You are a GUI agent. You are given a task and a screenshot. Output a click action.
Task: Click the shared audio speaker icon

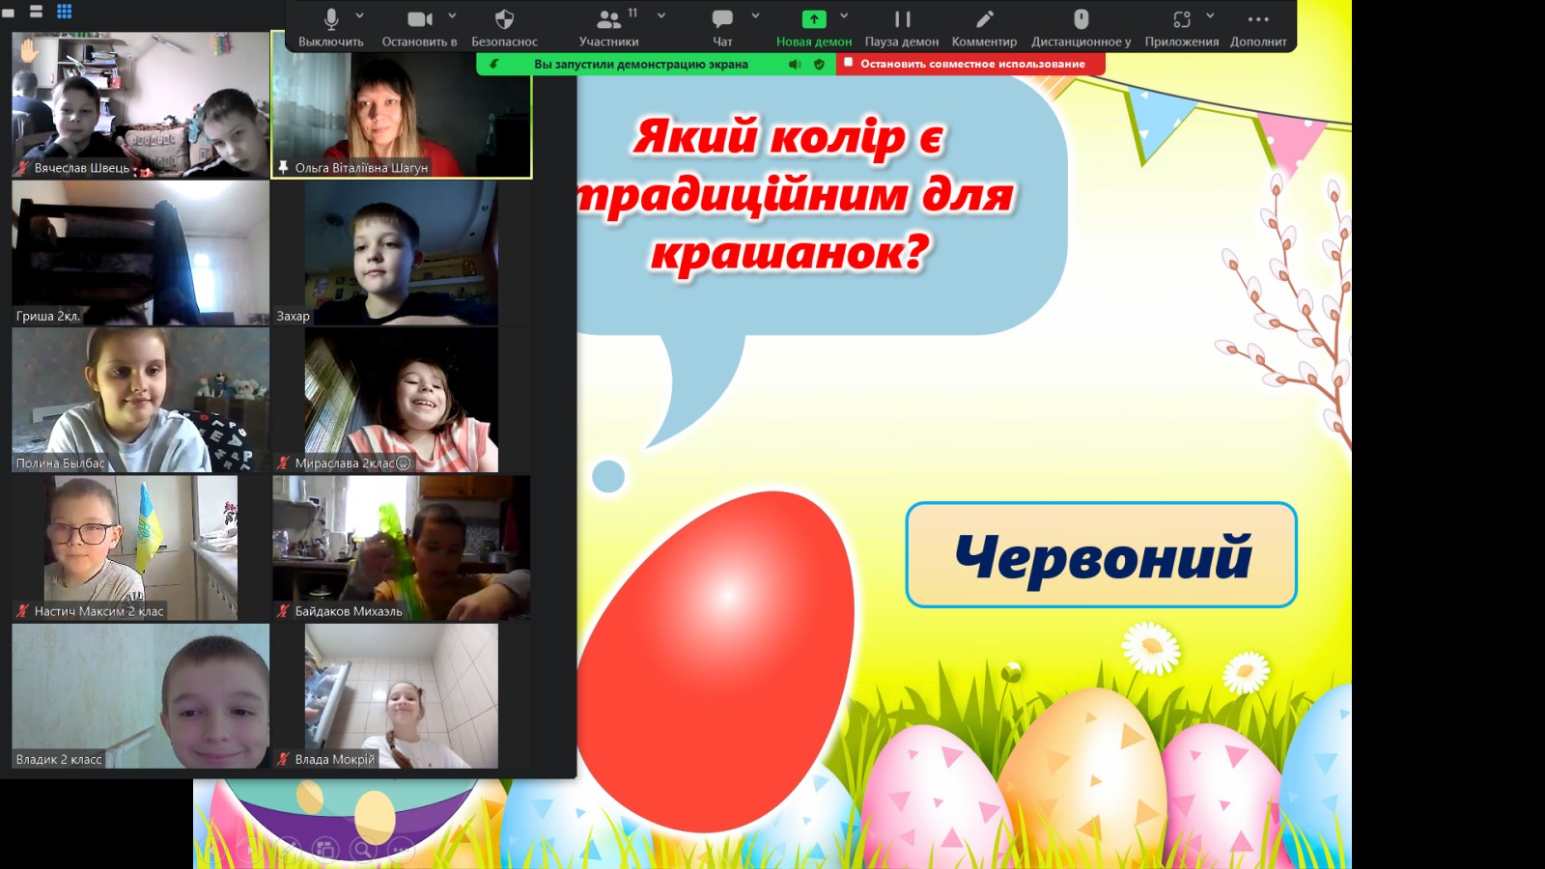coord(795,64)
